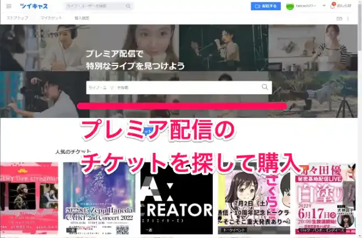Switch to the 購入履歴 tab
The width and height of the screenshot is (362, 238).
coord(81,18)
